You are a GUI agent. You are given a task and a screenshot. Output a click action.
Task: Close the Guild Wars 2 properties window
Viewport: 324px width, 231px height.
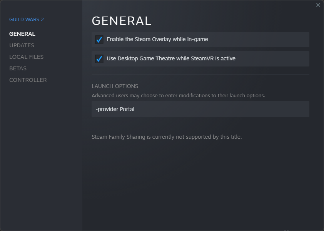point(318,5)
